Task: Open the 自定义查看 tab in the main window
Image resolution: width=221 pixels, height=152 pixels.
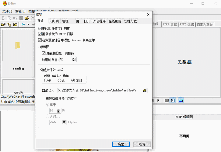Action: click(x=205, y=25)
